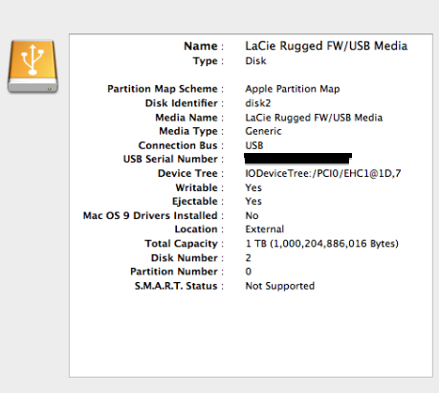The height and width of the screenshot is (393, 439).
Task: Click the Type value 'Disk'
Action: [255, 61]
